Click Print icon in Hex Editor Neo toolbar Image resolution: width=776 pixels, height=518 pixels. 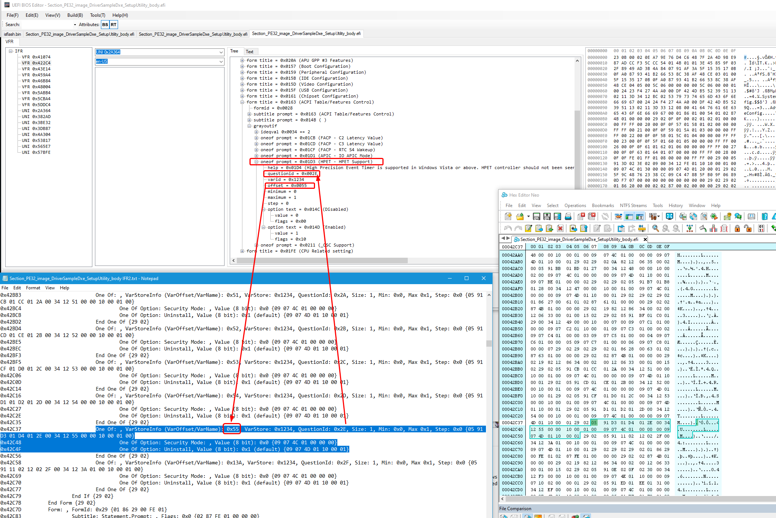(568, 216)
